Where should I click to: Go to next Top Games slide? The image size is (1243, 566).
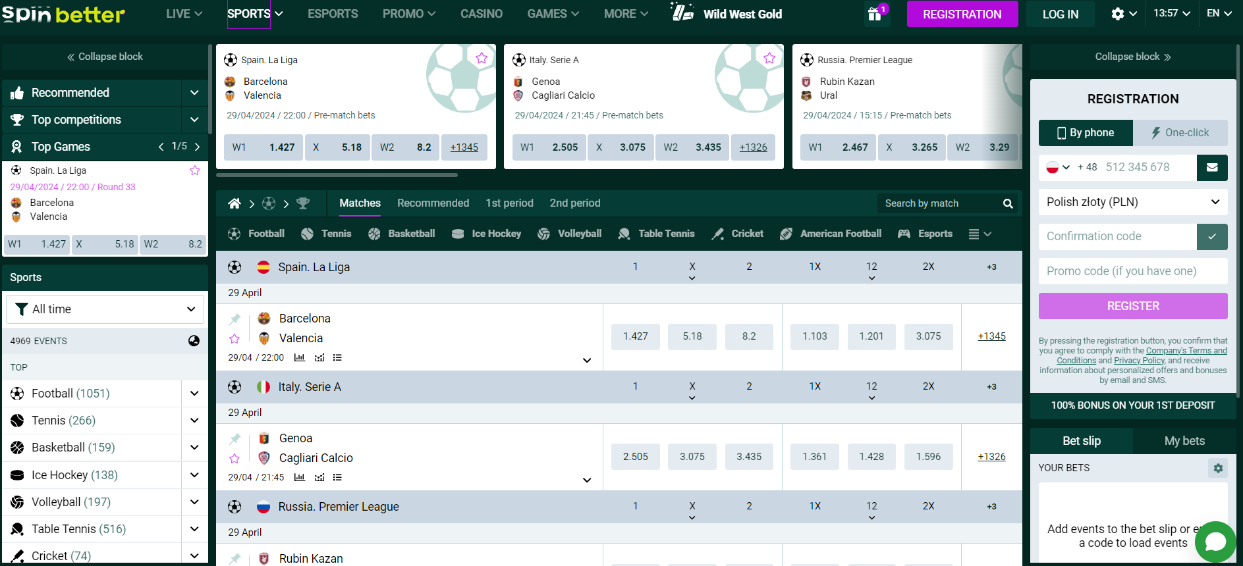click(x=197, y=147)
